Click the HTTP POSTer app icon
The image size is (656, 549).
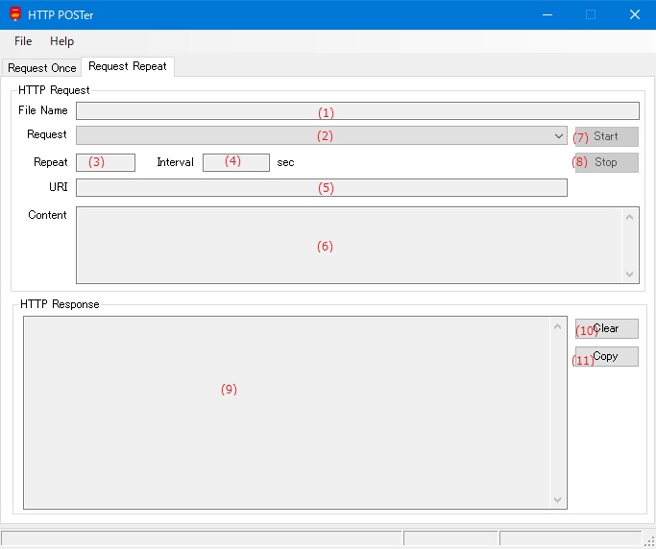[x=15, y=14]
